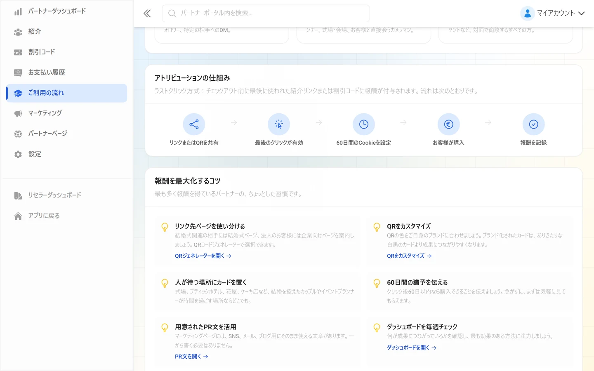Go to マーケティング menu item
594x371 pixels.
click(x=66, y=113)
